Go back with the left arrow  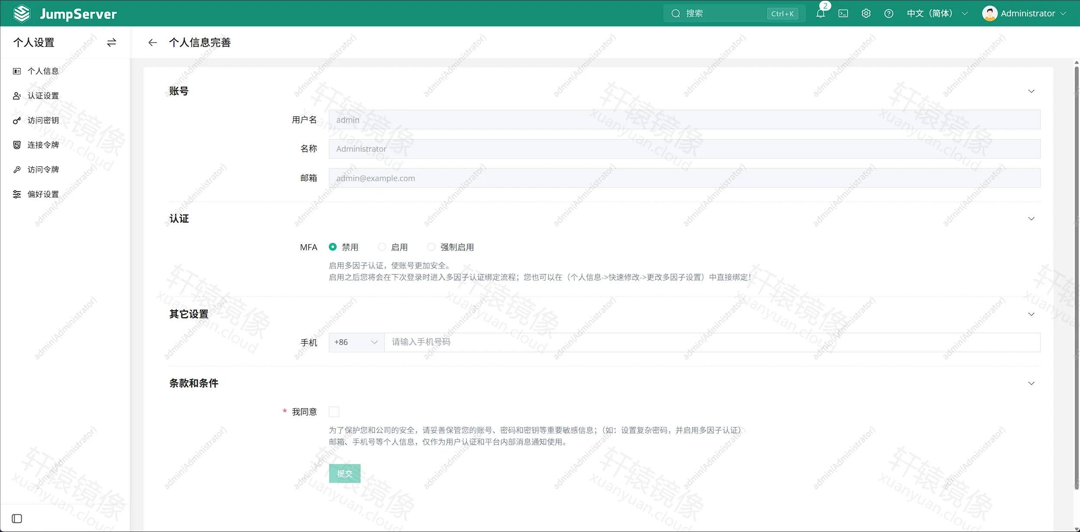(x=152, y=42)
